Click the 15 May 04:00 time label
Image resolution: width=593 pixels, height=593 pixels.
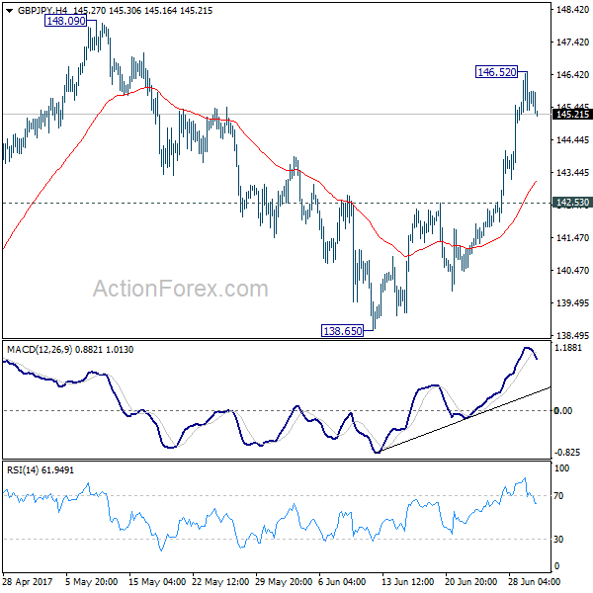click(157, 581)
